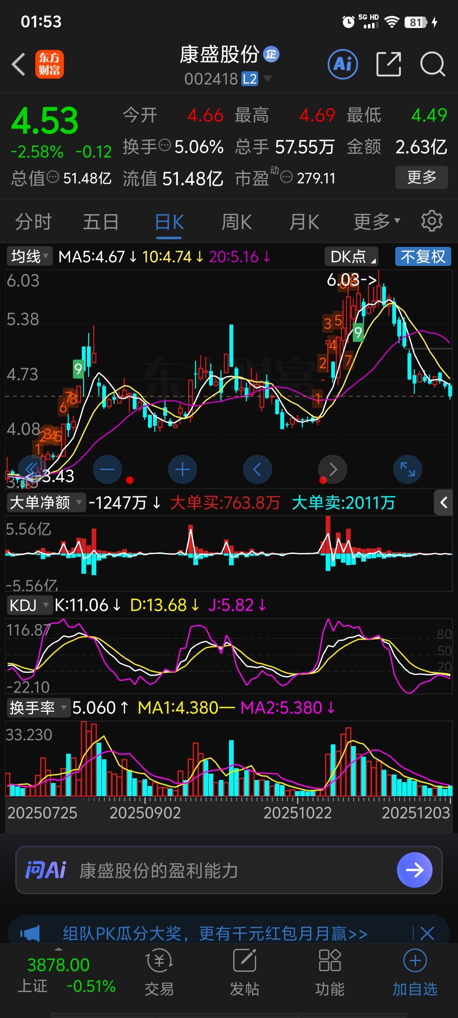Tap MA5:4.67 moving average label
The width and height of the screenshot is (458, 1018).
tap(98, 257)
